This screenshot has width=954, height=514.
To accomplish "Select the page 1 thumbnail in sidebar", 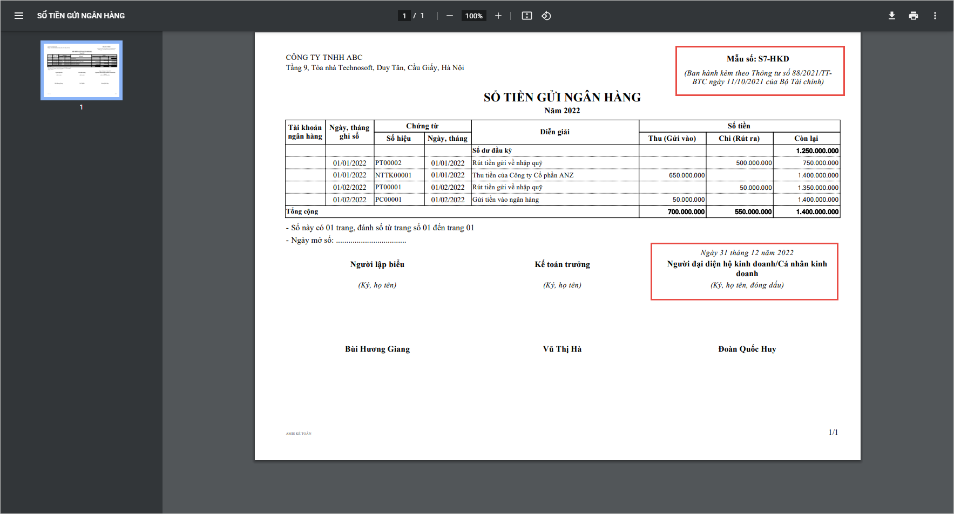I will click(x=82, y=70).
